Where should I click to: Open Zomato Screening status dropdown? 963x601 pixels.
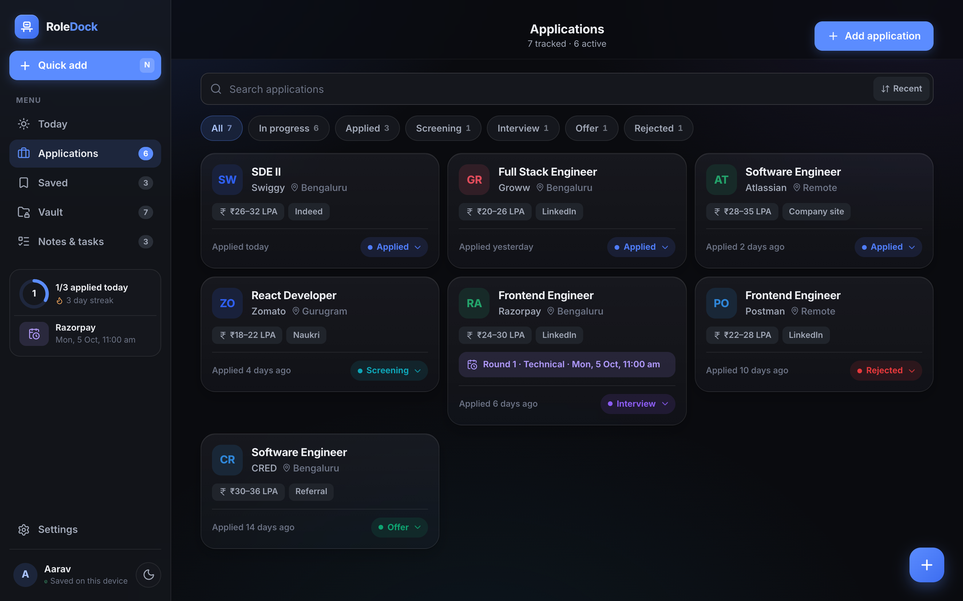point(389,370)
